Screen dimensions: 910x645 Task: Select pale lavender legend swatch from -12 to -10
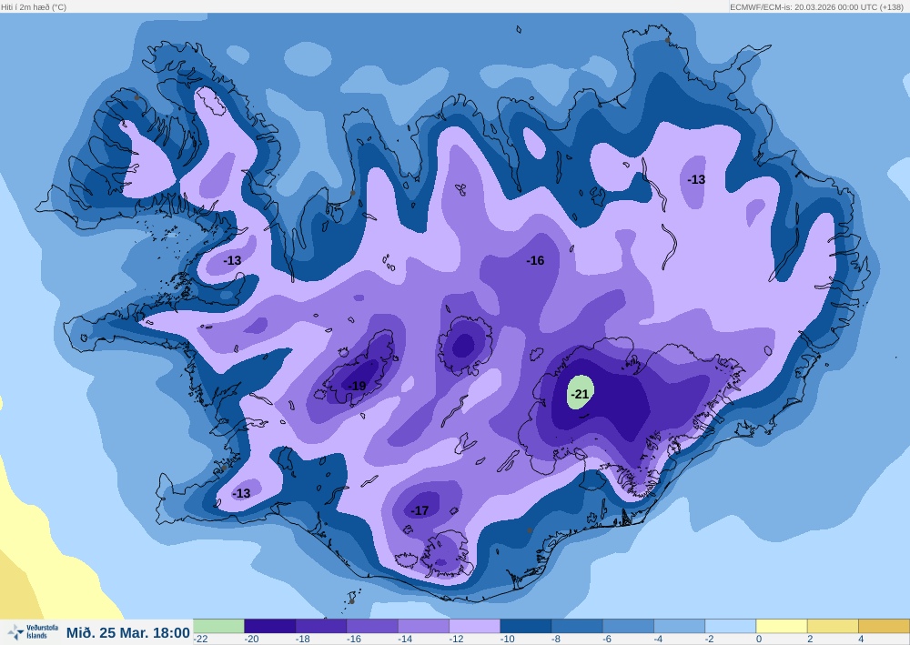tap(475, 626)
